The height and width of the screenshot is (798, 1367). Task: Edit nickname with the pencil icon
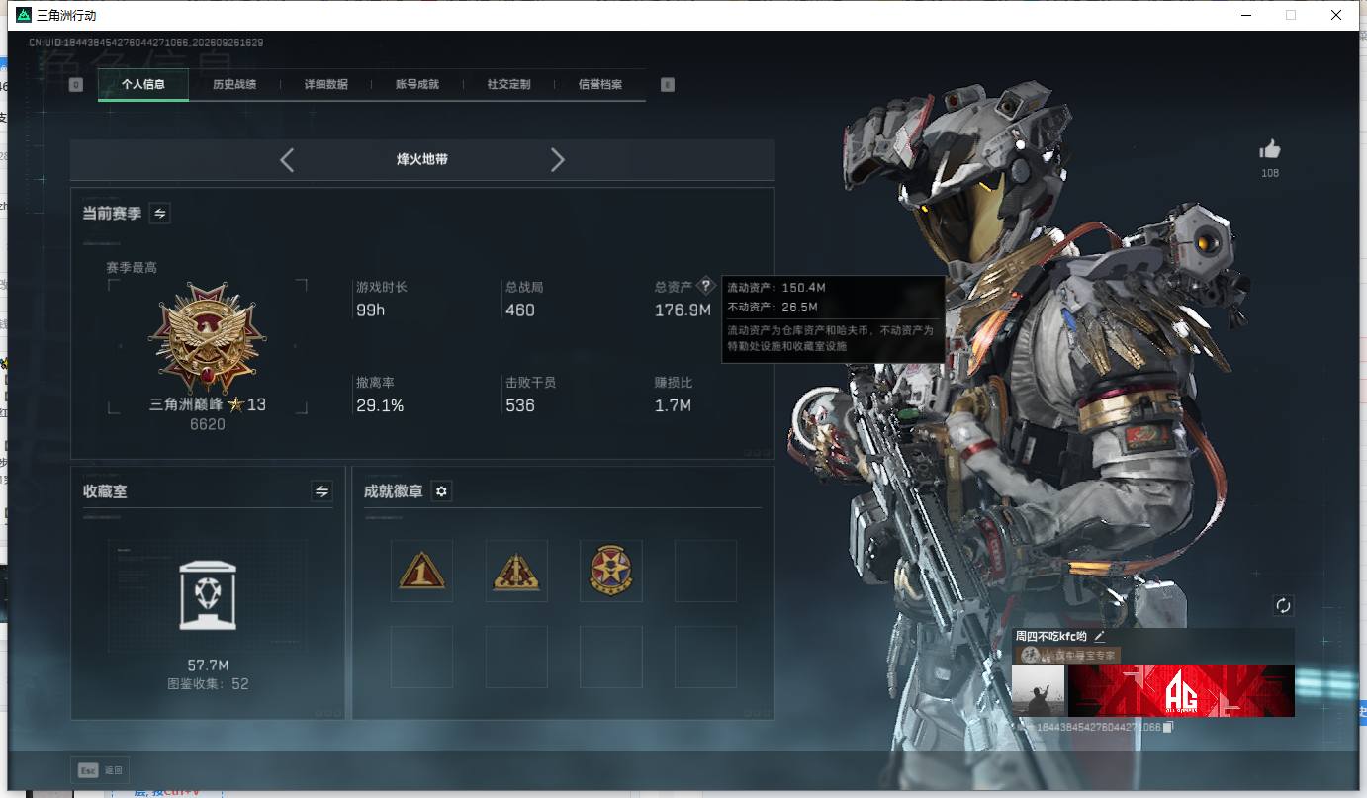tap(1099, 636)
